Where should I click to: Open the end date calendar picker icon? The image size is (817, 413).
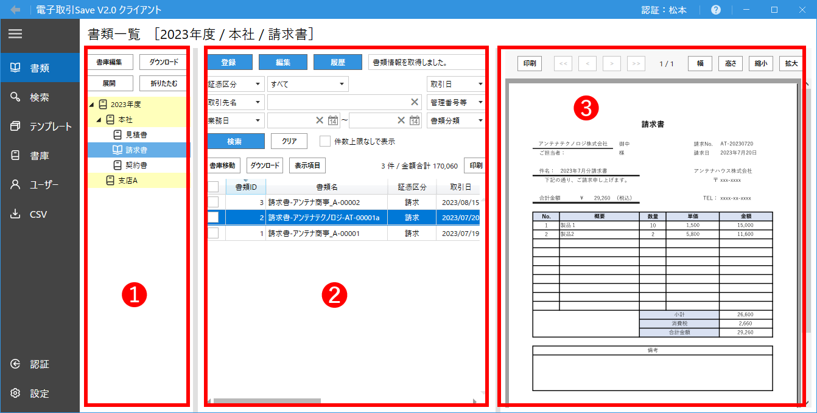pos(415,120)
